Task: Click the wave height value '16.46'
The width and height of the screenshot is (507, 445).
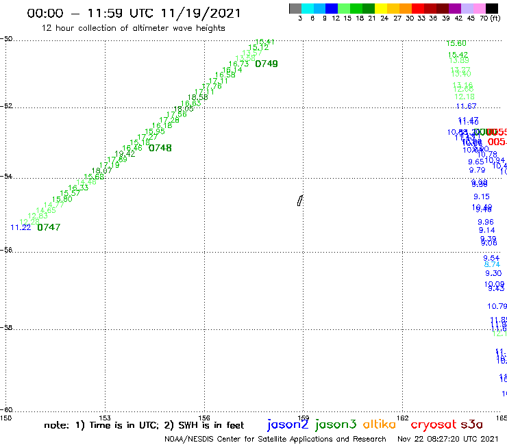Action: coord(132,148)
